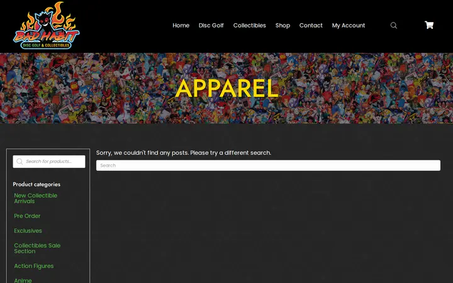The height and width of the screenshot is (283, 453).
Task: Open the Anime category link
Action: click(x=23, y=280)
